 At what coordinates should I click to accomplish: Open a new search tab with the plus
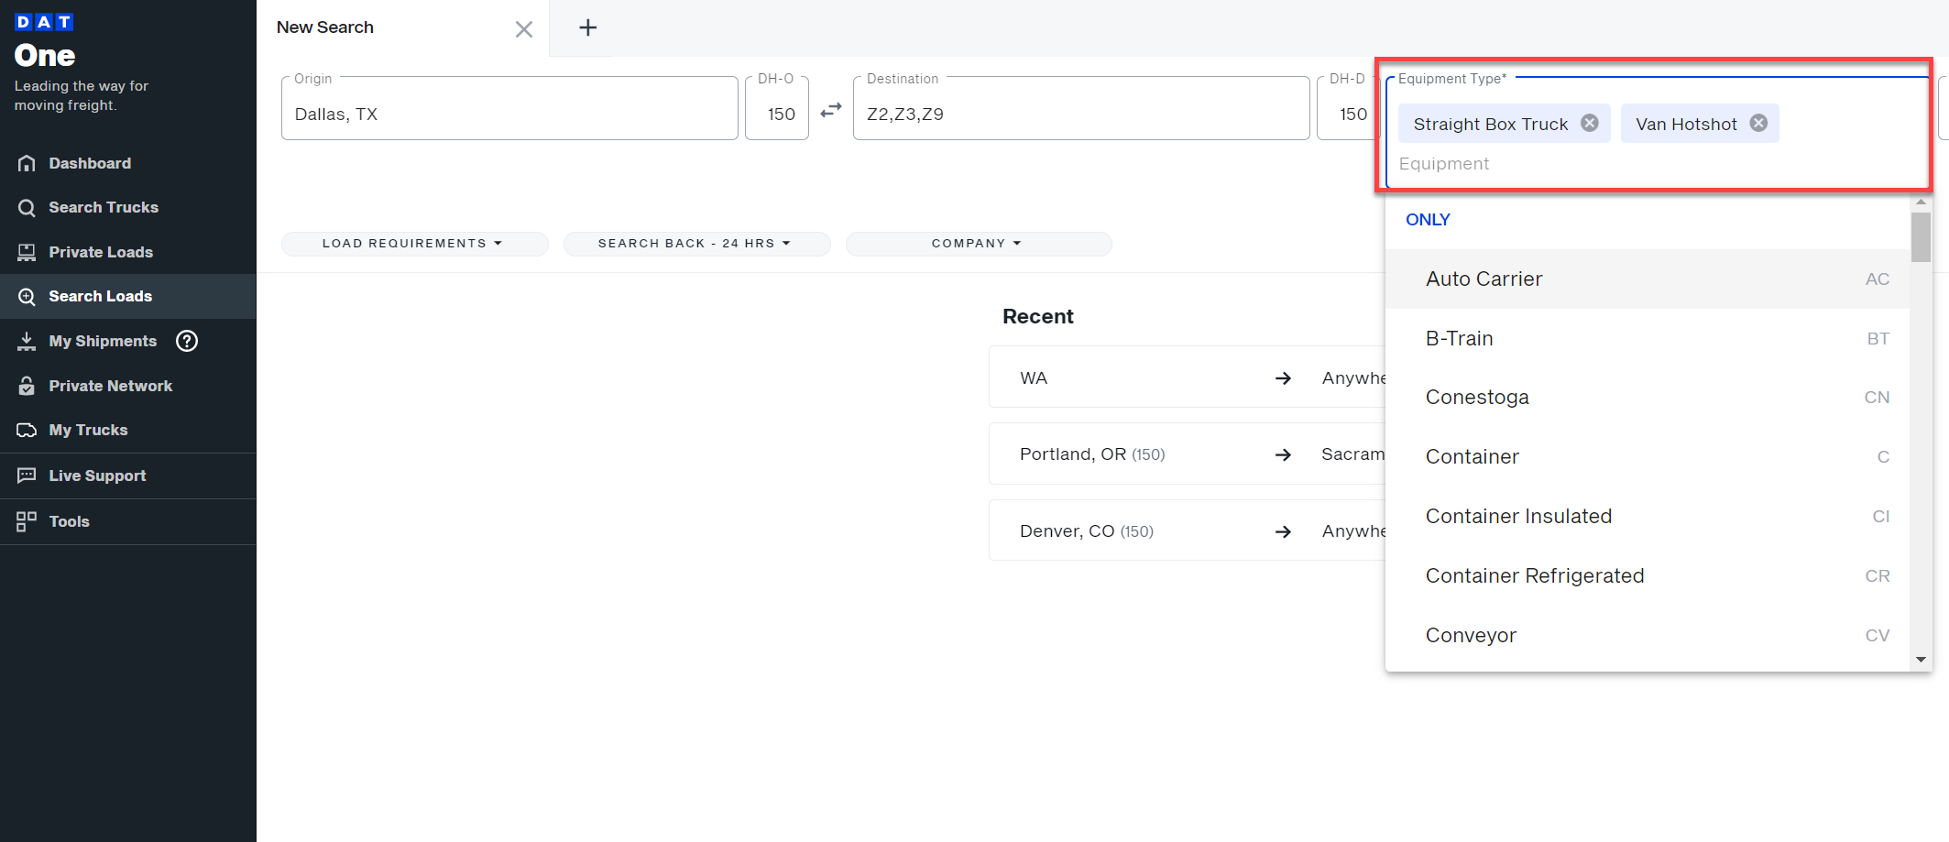tap(587, 27)
